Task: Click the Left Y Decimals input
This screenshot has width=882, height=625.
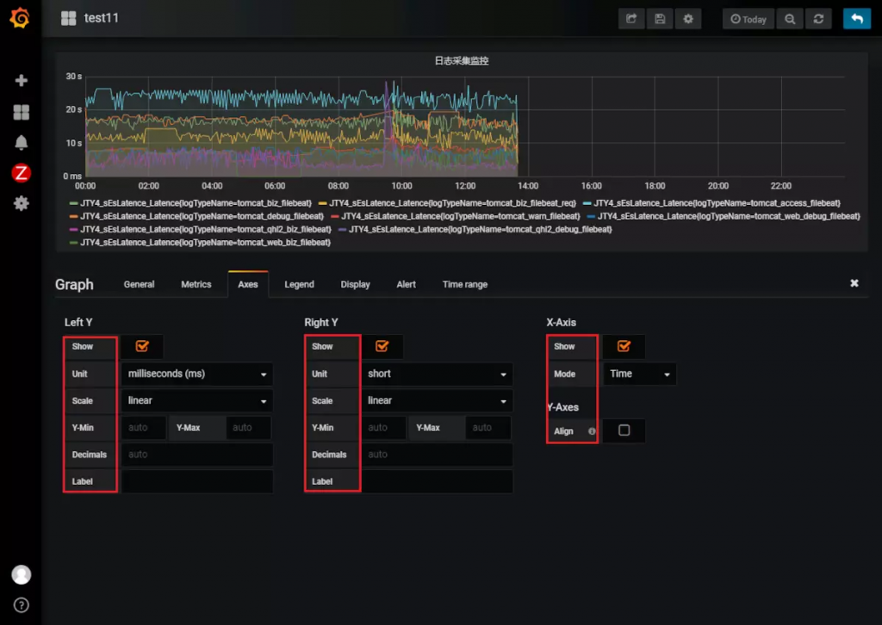Action: pyautogui.click(x=197, y=455)
